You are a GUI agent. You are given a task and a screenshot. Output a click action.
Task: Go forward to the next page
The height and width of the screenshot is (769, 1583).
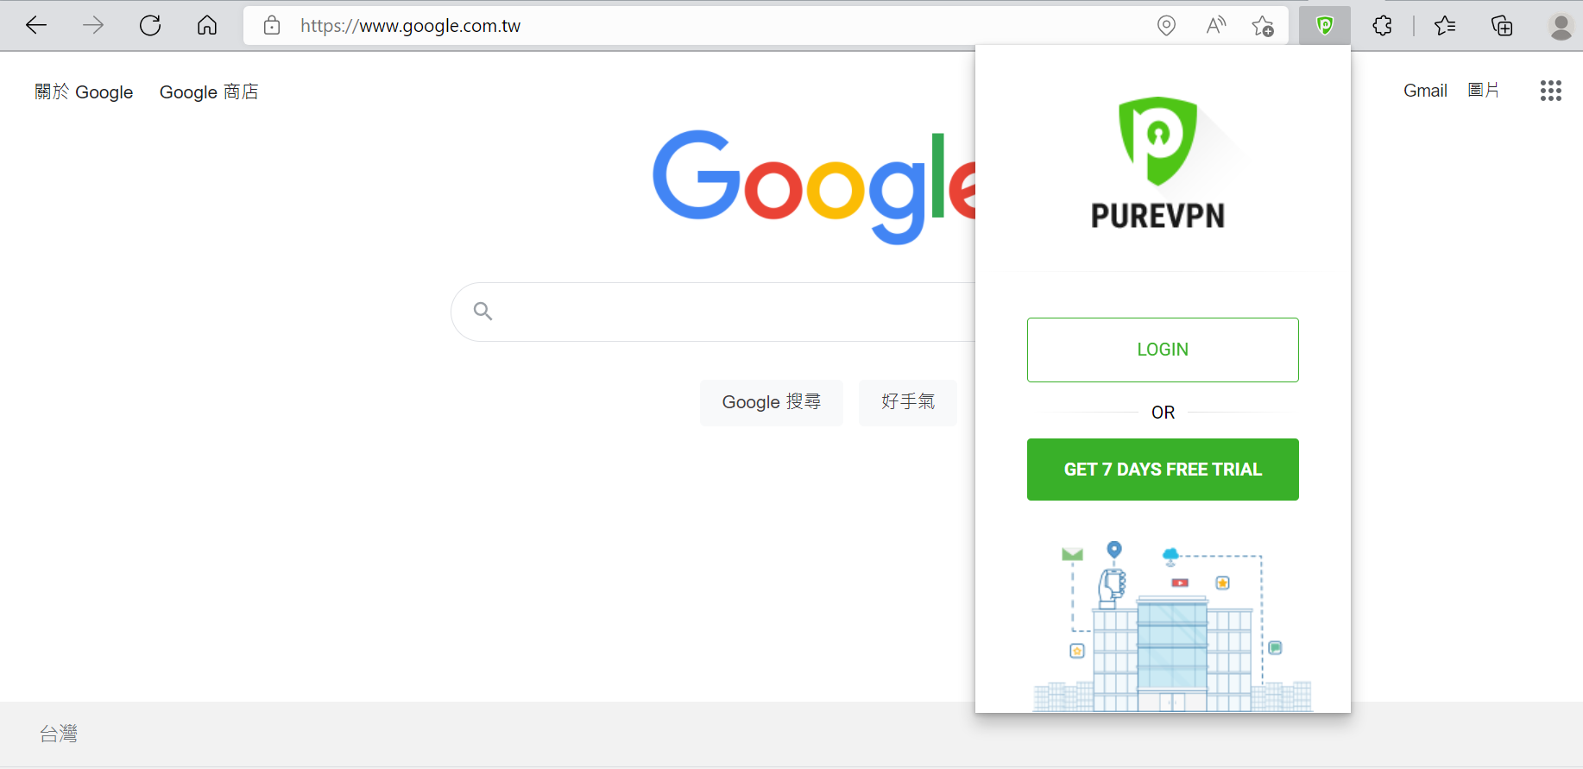click(93, 26)
